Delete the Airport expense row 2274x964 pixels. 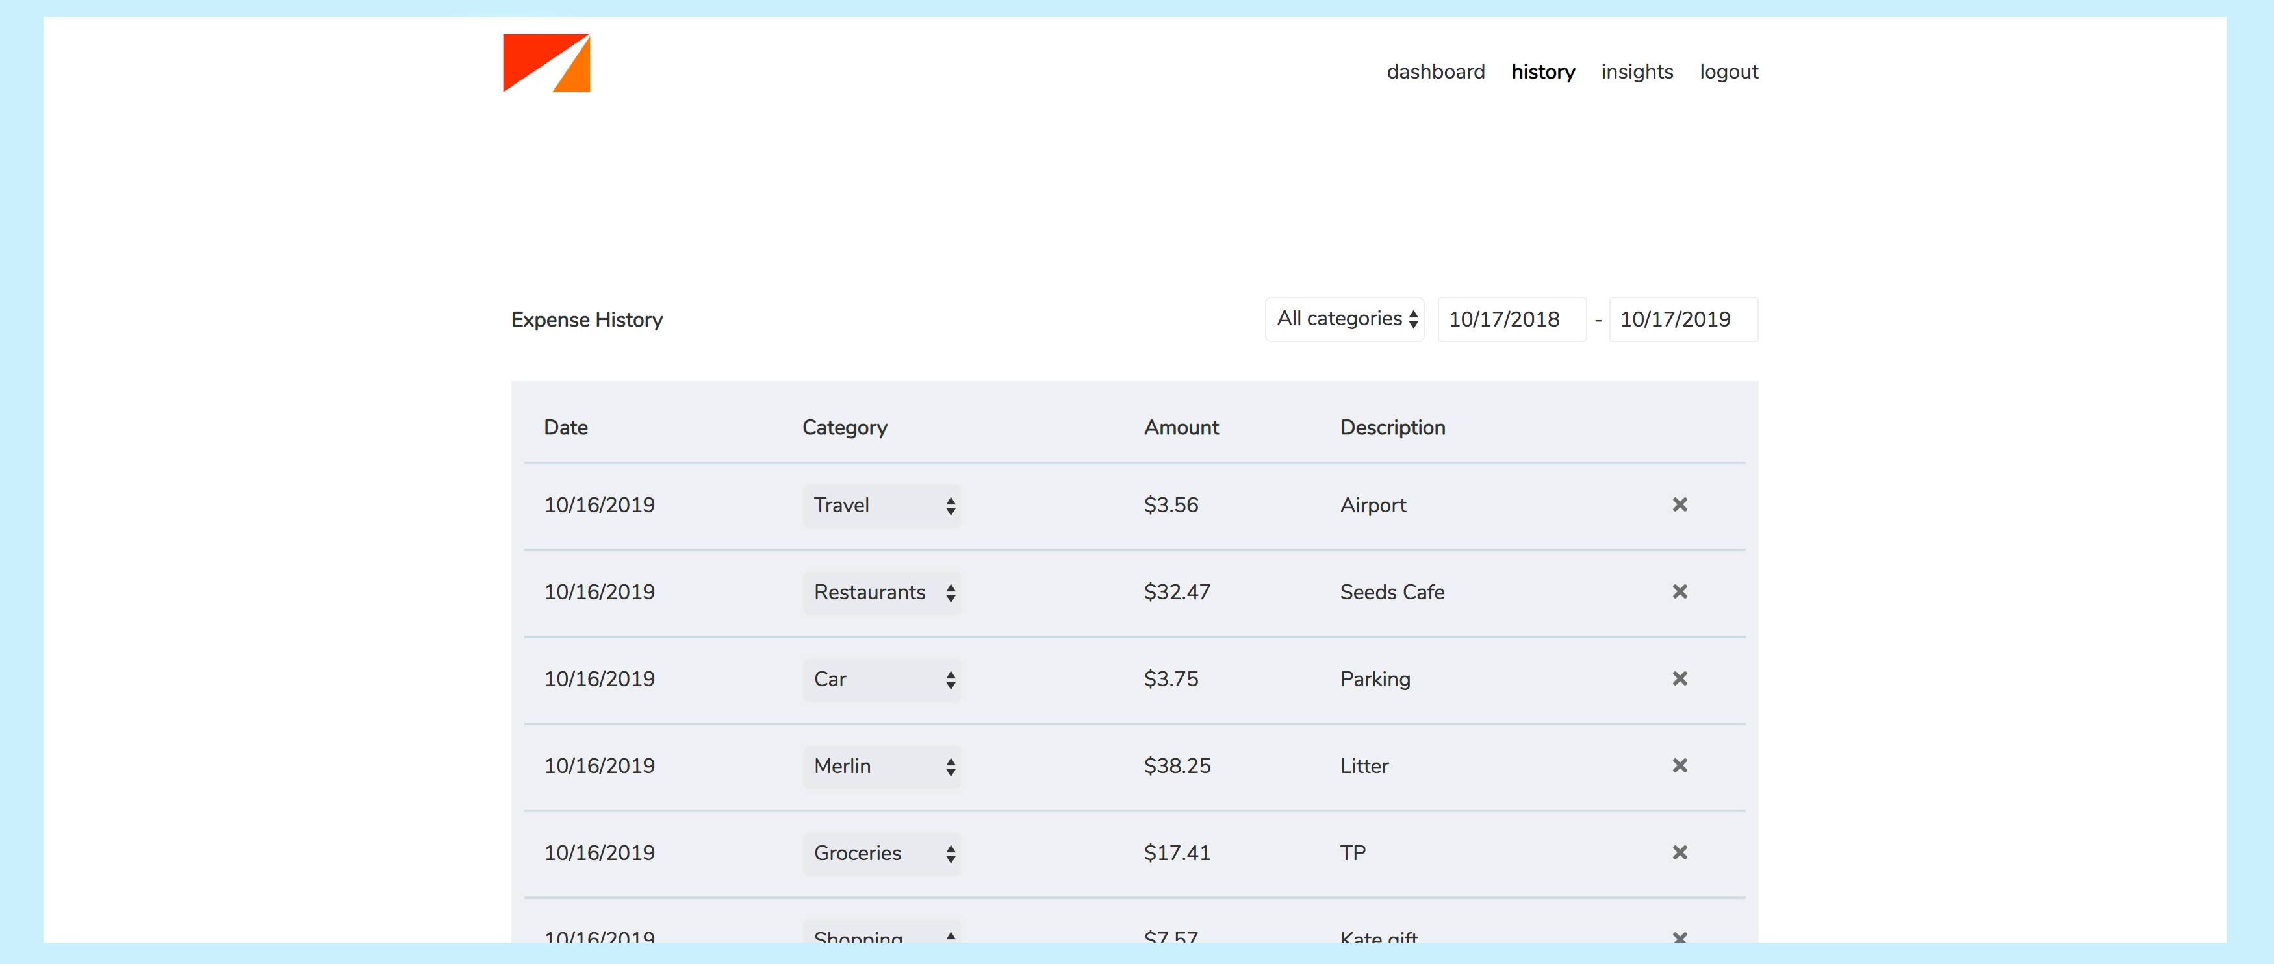coord(1679,504)
